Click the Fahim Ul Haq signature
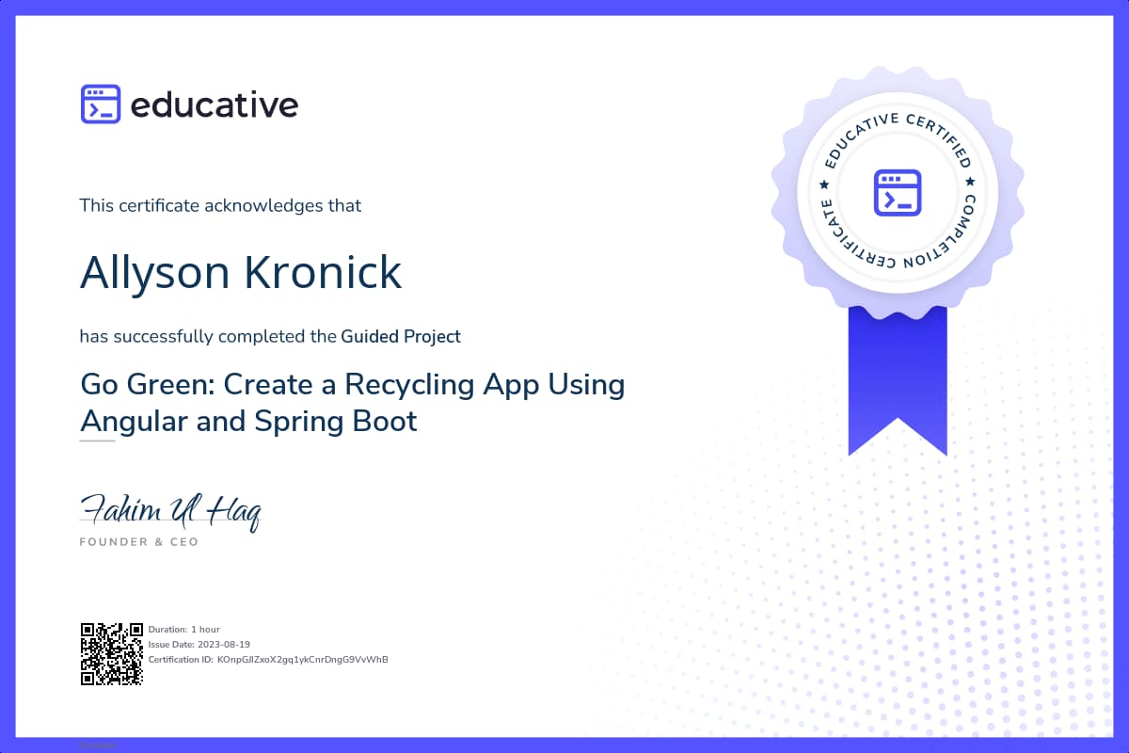The width and height of the screenshot is (1129, 753). coord(170,510)
